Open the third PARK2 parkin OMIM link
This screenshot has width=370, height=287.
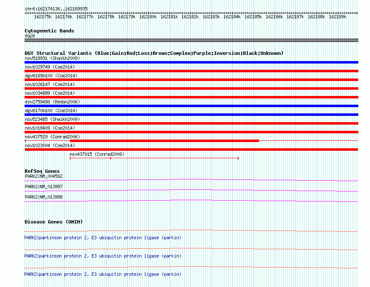[103, 274]
